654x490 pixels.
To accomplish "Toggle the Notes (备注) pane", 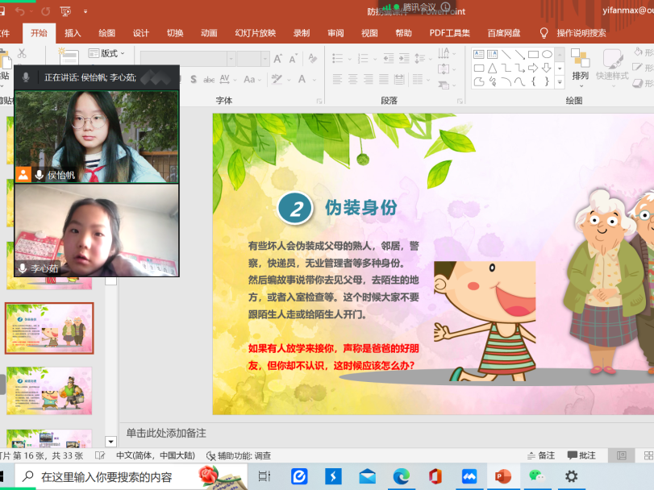I will pyautogui.click(x=539, y=455).
